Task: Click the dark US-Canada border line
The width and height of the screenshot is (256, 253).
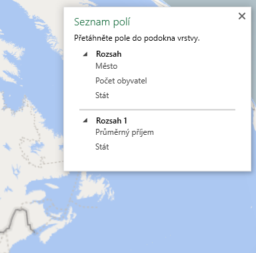Action: 21,217
